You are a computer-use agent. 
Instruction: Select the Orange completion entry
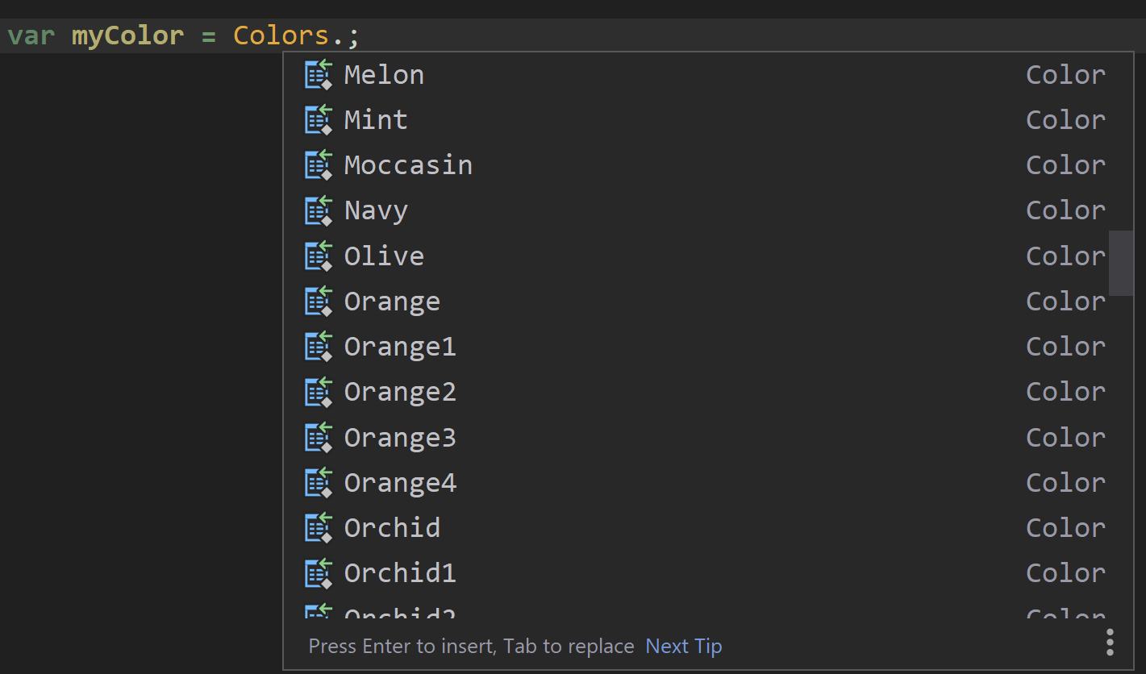pos(392,301)
